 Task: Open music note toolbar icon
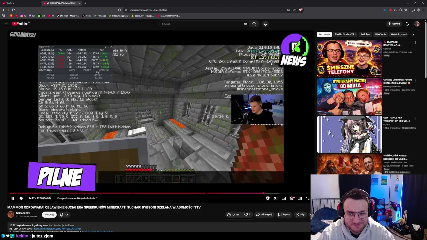pos(413,10)
